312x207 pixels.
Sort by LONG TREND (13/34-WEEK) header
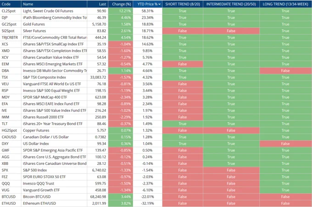click(x=285, y=4)
